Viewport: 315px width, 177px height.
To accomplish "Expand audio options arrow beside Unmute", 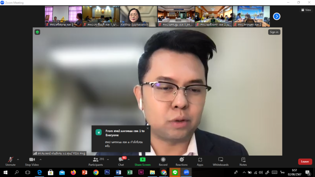I will pyautogui.click(x=18, y=159).
